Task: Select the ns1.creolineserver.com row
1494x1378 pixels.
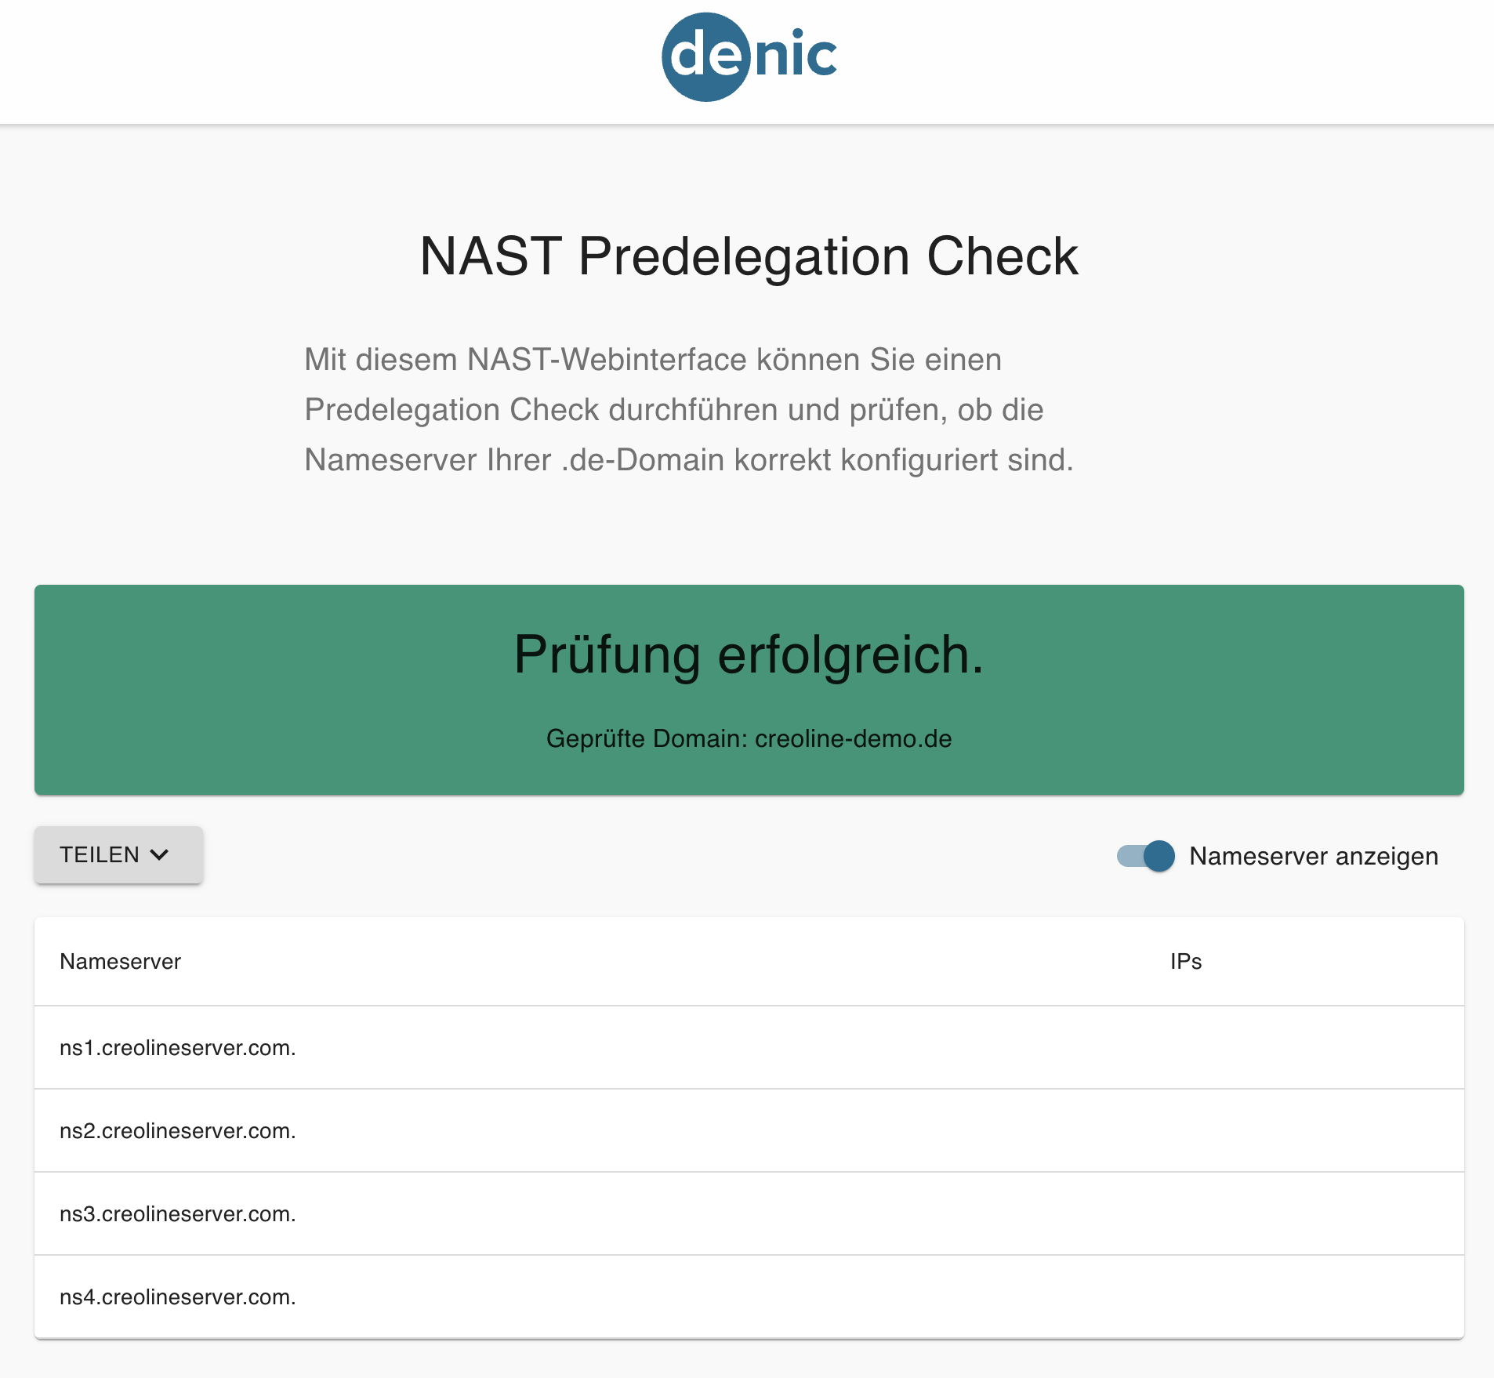Action: coord(749,1047)
